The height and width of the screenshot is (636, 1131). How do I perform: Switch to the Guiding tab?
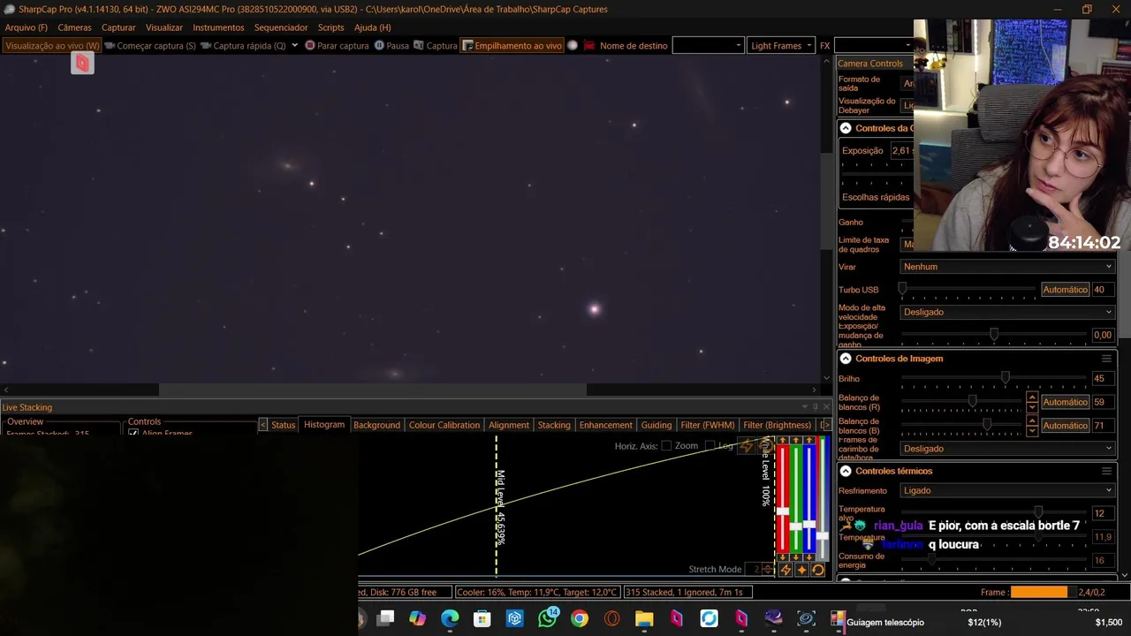(x=656, y=425)
